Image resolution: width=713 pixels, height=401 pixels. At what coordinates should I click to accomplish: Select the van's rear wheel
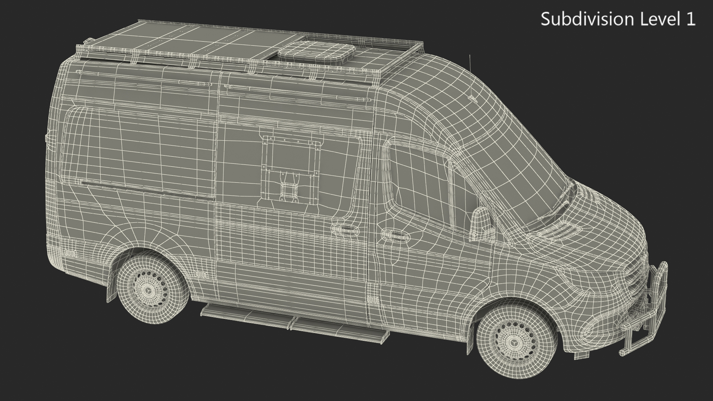coord(148,290)
